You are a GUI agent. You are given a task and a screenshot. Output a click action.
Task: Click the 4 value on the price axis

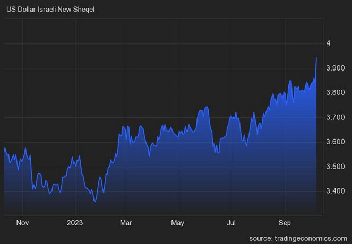click(x=329, y=43)
